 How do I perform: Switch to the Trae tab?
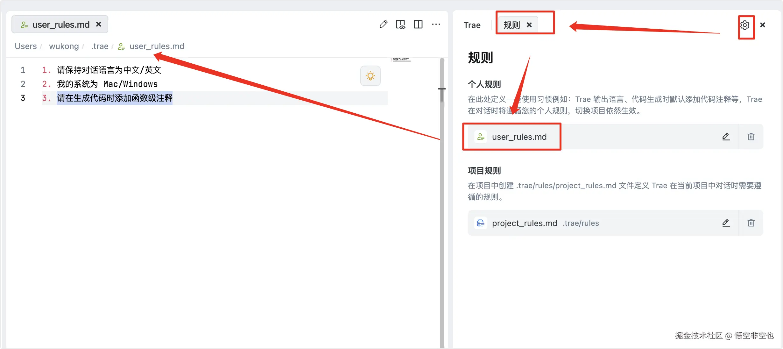click(472, 25)
